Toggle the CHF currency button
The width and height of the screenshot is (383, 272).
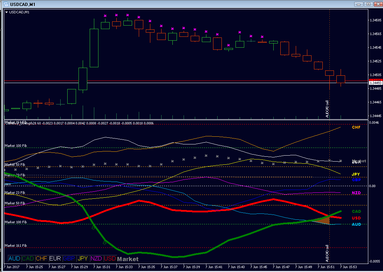(x=42, y=258)
